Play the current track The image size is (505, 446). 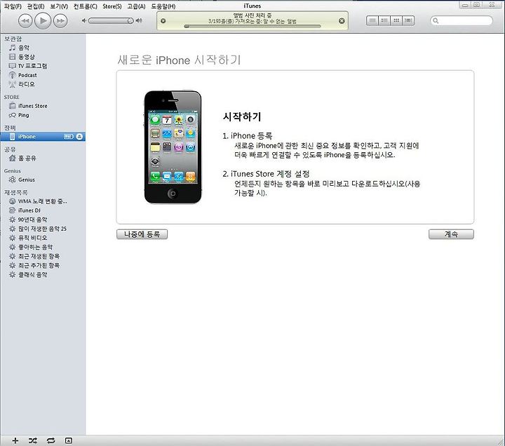[43, 21]
